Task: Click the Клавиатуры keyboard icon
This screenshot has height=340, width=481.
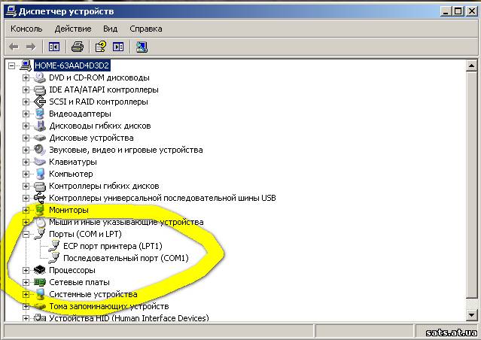Action: click(x=40, y=162)
